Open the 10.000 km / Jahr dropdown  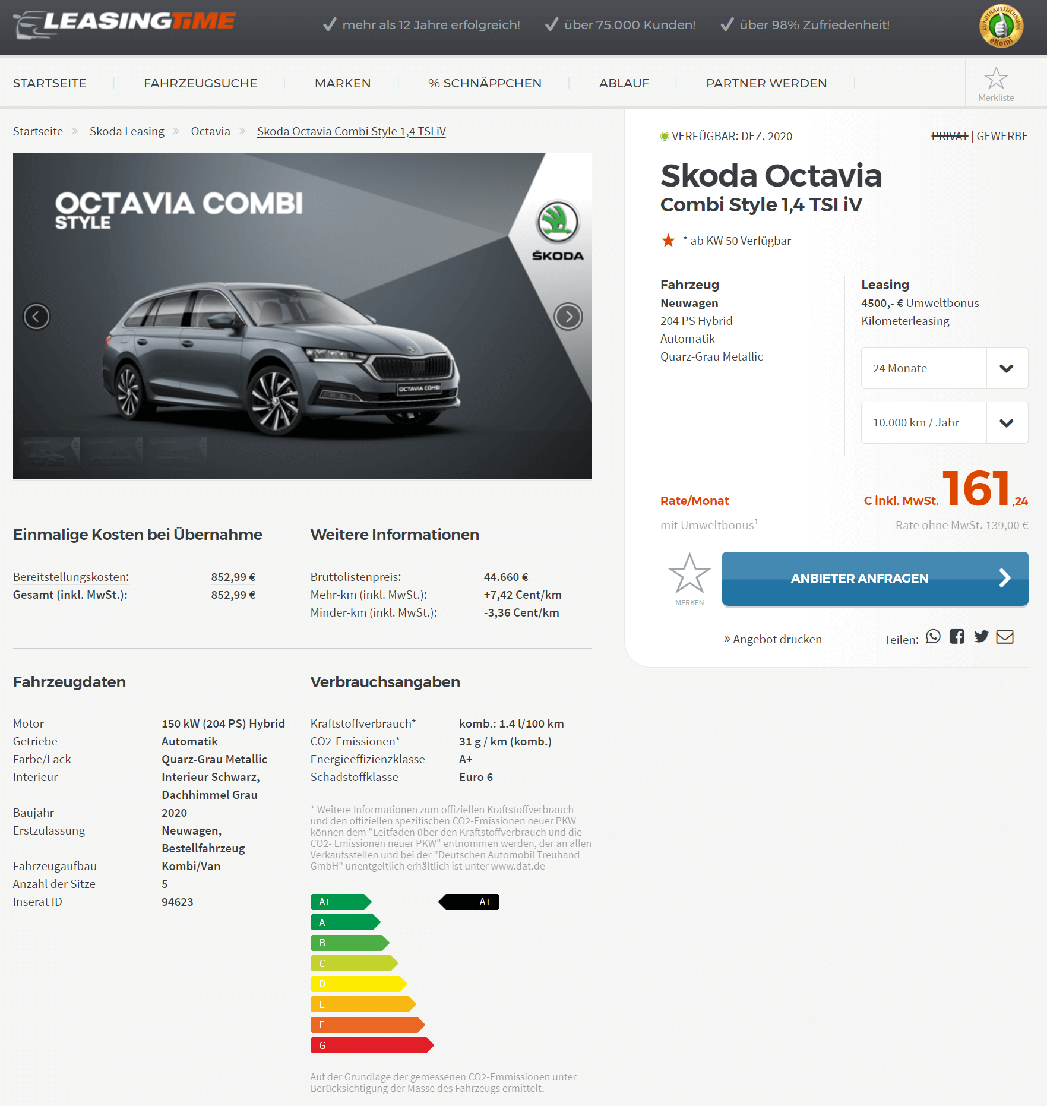(x=944, y=422)
